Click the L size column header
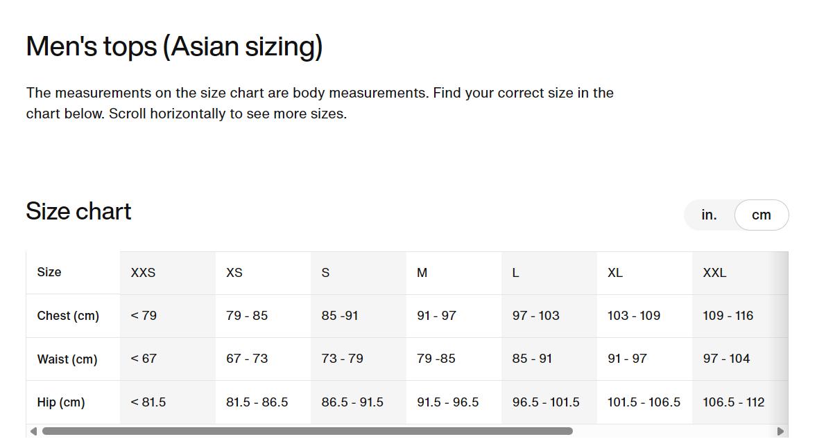The height and width of the screenshot is (448, 826). pos(515,273)
